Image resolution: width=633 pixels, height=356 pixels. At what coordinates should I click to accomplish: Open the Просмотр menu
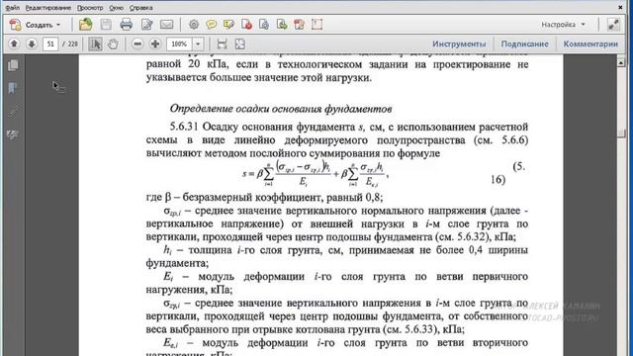90,8
